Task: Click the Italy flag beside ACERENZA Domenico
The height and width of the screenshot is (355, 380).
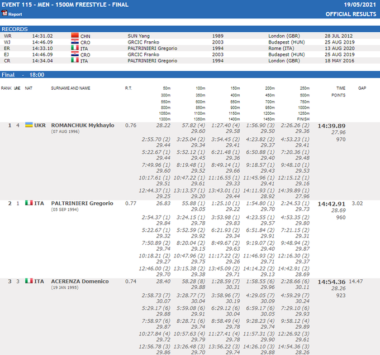Action: tap(29, 281)
